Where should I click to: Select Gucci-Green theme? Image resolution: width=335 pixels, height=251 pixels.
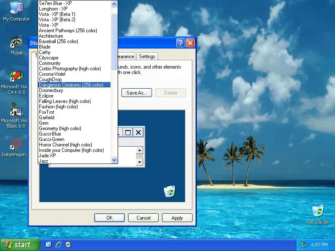tap(75, 139)
